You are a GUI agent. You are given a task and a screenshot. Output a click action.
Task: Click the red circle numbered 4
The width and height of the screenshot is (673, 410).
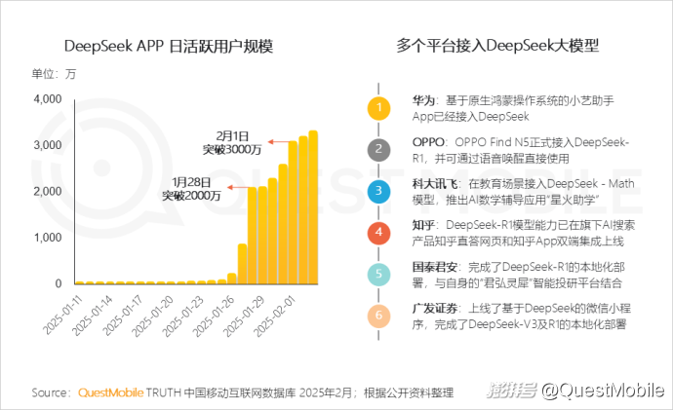378,232
